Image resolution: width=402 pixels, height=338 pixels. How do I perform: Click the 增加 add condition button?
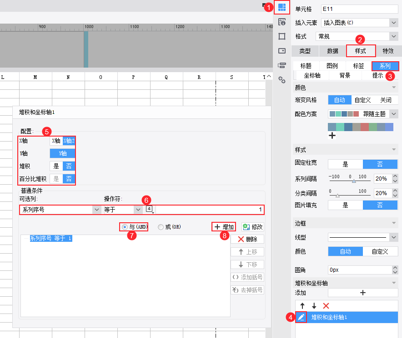pyautogui.click(x=224, y=227)
